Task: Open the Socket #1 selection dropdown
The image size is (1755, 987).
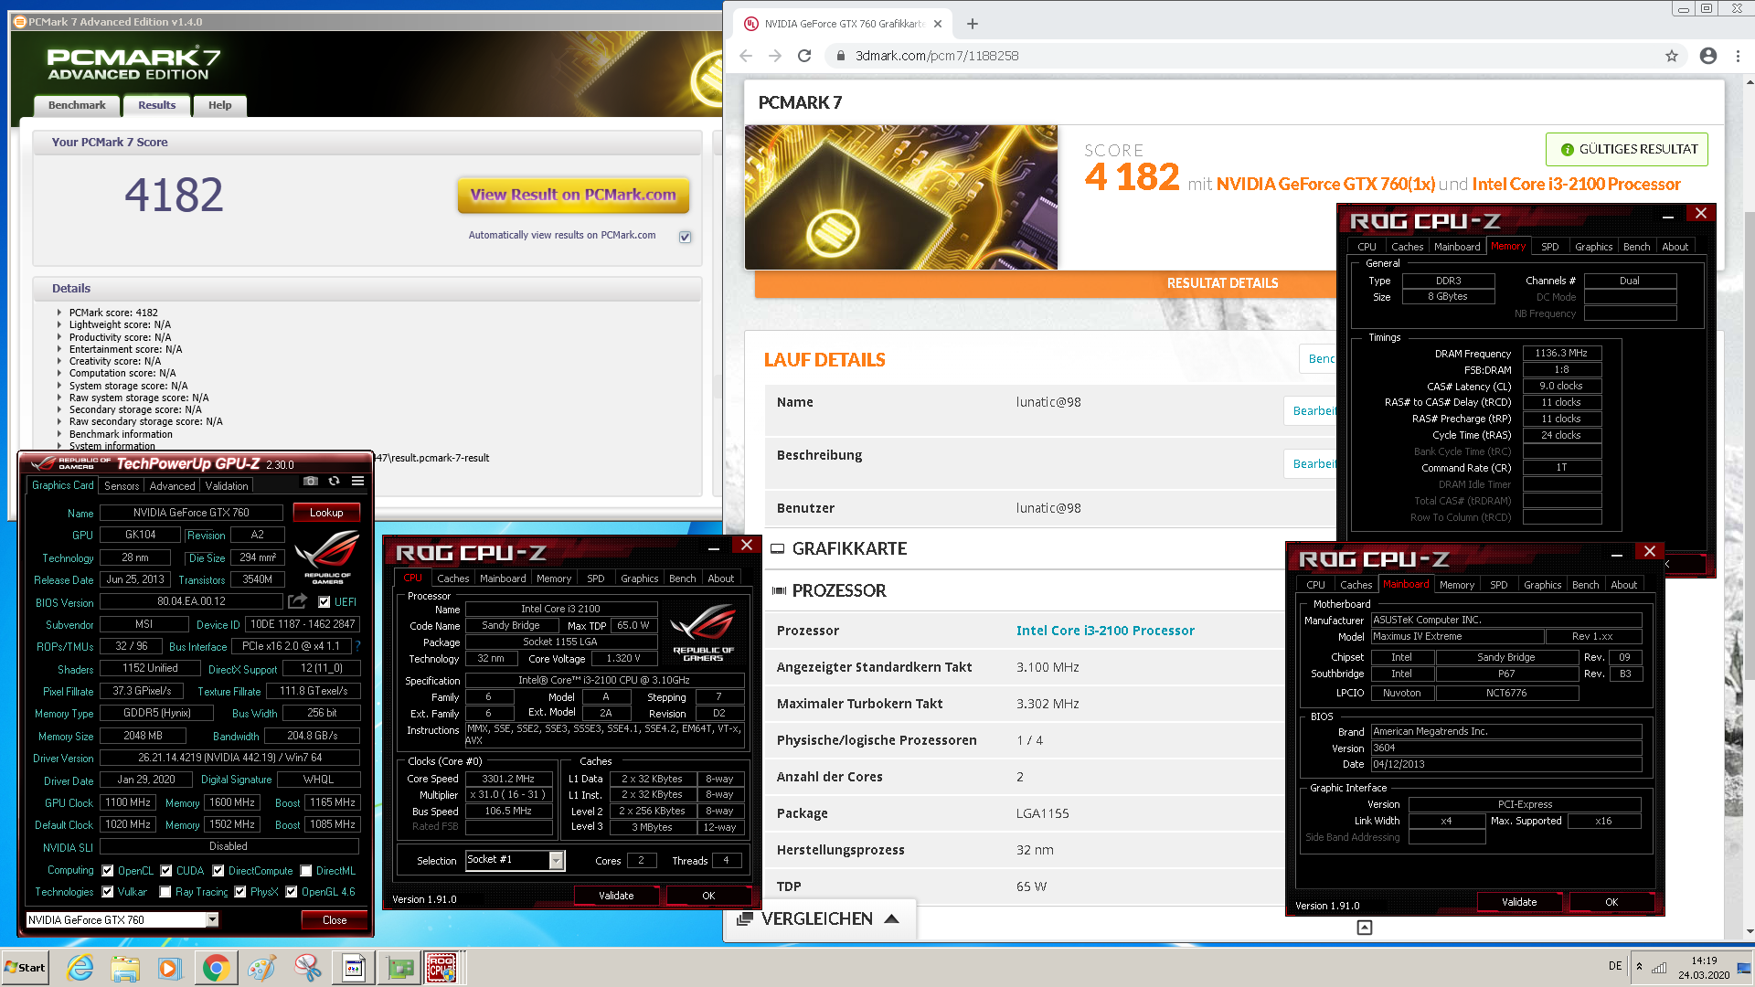Action: [556, 860]
